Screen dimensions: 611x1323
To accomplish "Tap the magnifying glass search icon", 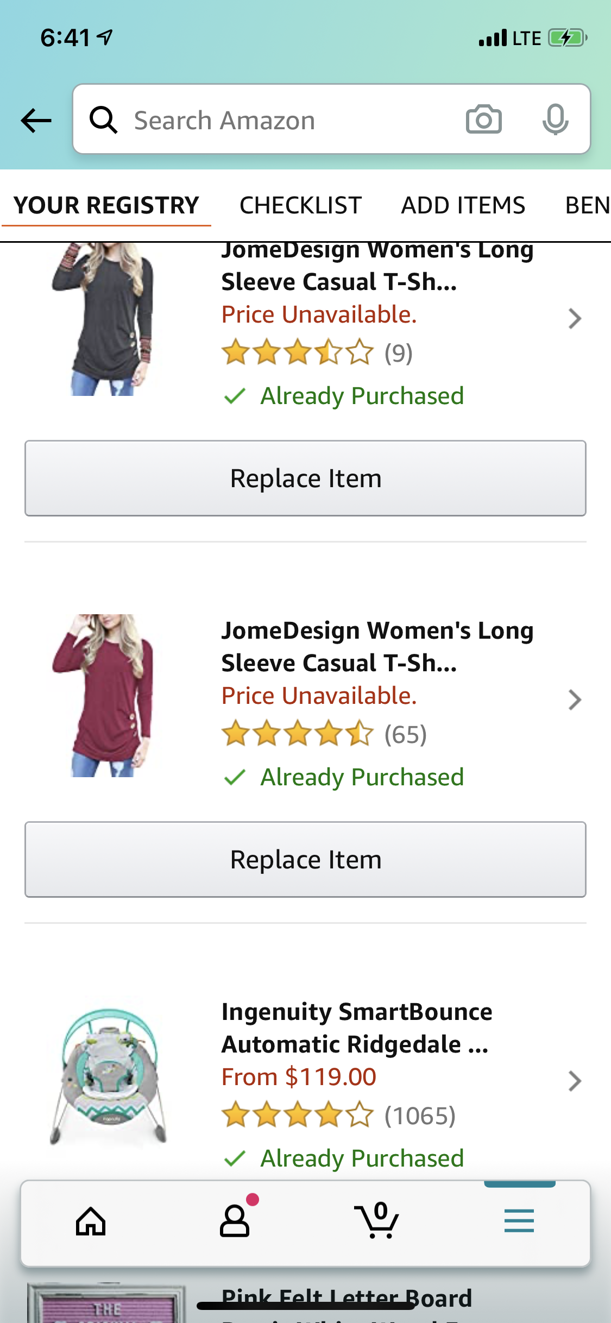I will (x=103, y=120).
